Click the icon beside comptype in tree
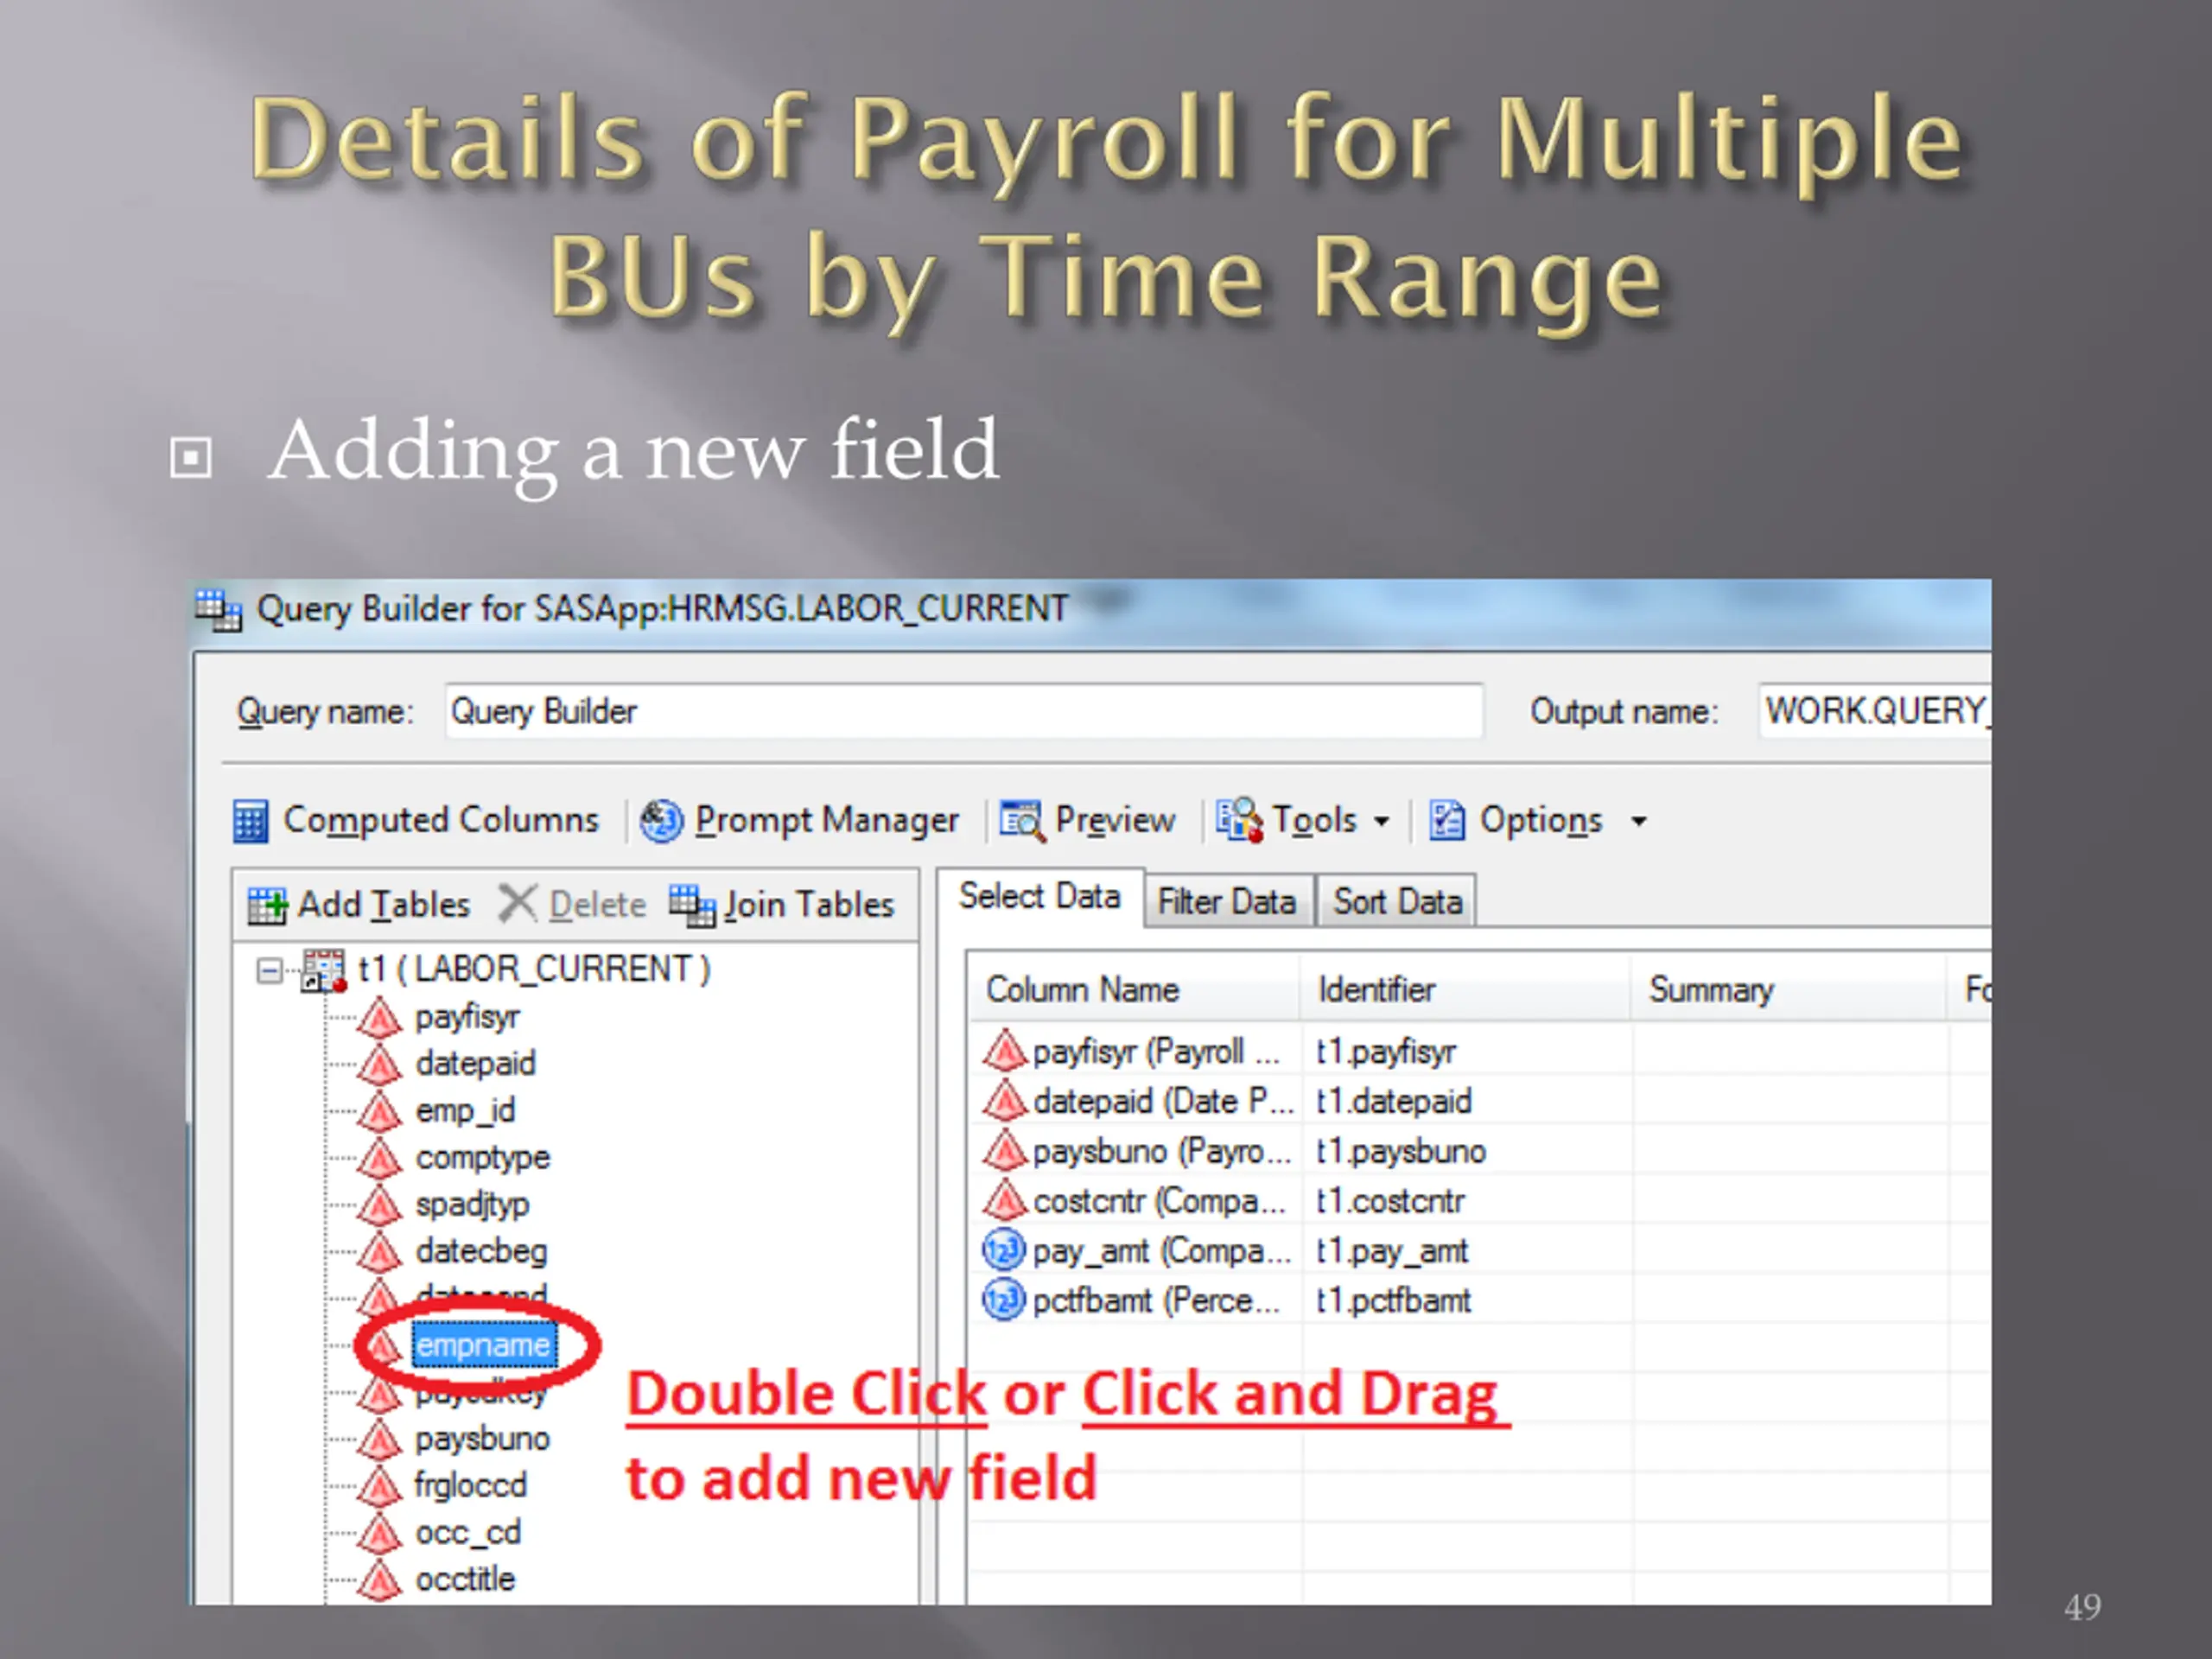 (x=380, y=1159)
